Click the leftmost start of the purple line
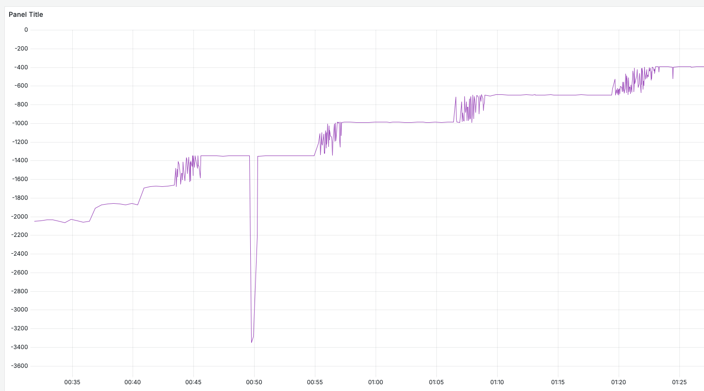The image size is (704, 391). coord(35,221)
